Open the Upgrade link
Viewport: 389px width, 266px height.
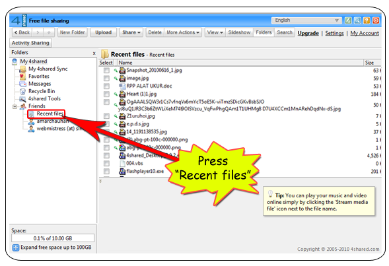tap(308, 33)
